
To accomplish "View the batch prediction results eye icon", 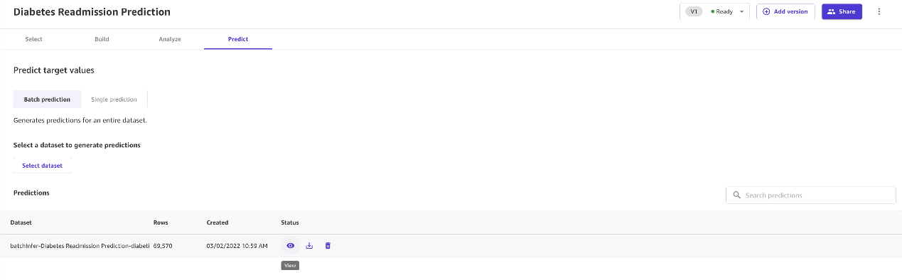I will point(290,246).
